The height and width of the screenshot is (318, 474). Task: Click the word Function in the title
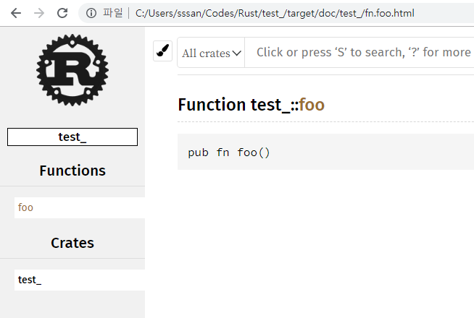click(212, 105)
